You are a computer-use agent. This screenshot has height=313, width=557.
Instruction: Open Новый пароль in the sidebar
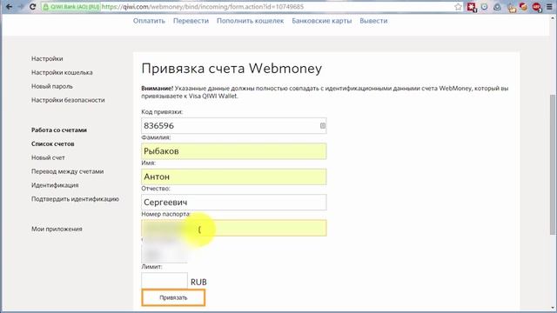point(52,86)
